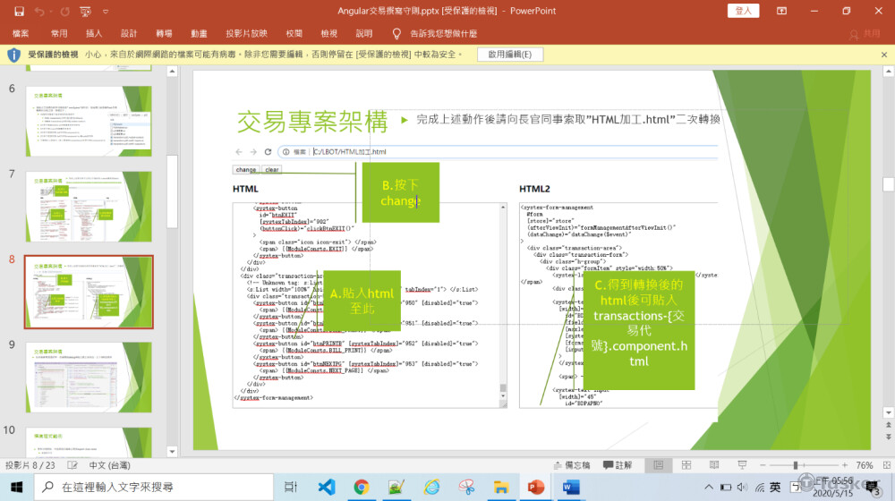Click thumbnail pane scroll down arrow

click(173, 452)
